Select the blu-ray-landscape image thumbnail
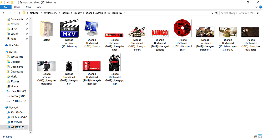 (x=92, y=66)
